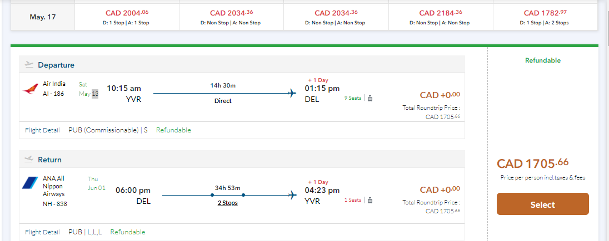Click baggage icon beside 9 Seats

(x=370, y=98)
